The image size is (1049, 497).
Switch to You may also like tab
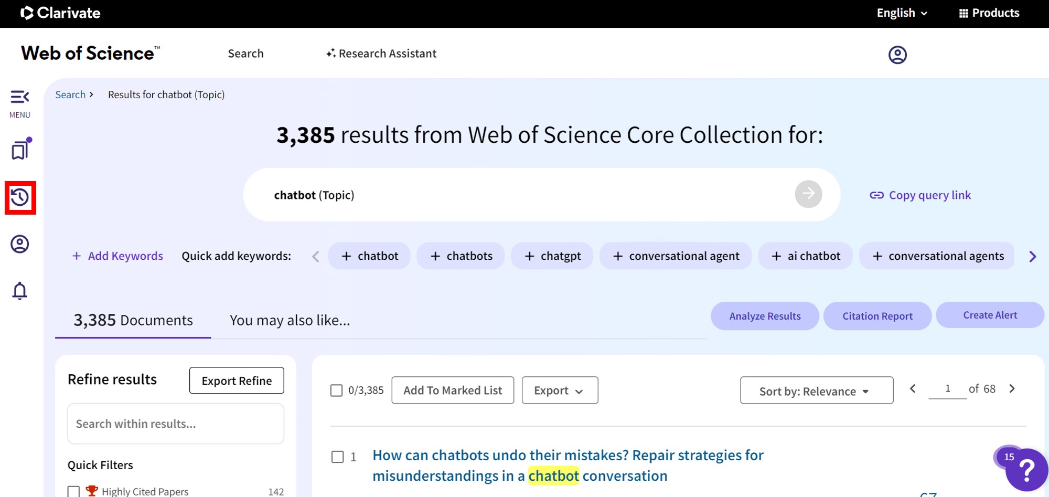click(290, 320)
